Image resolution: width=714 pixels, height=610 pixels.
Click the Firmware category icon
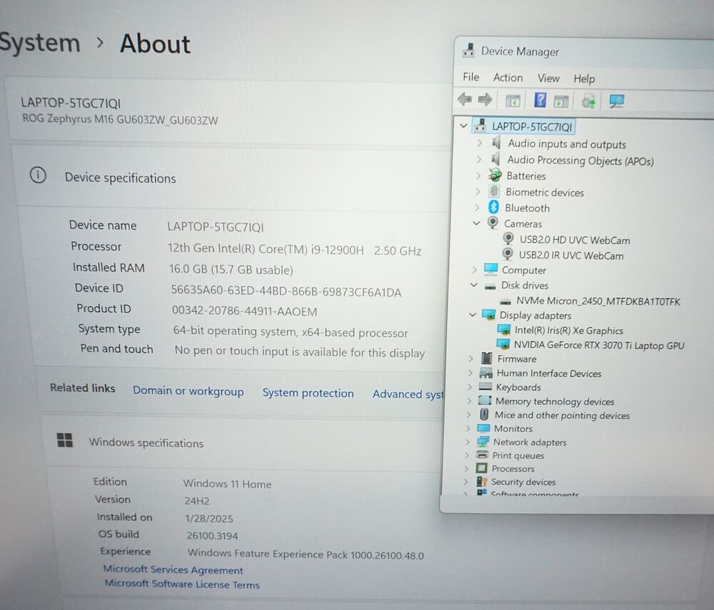click(x=487, y=358)
